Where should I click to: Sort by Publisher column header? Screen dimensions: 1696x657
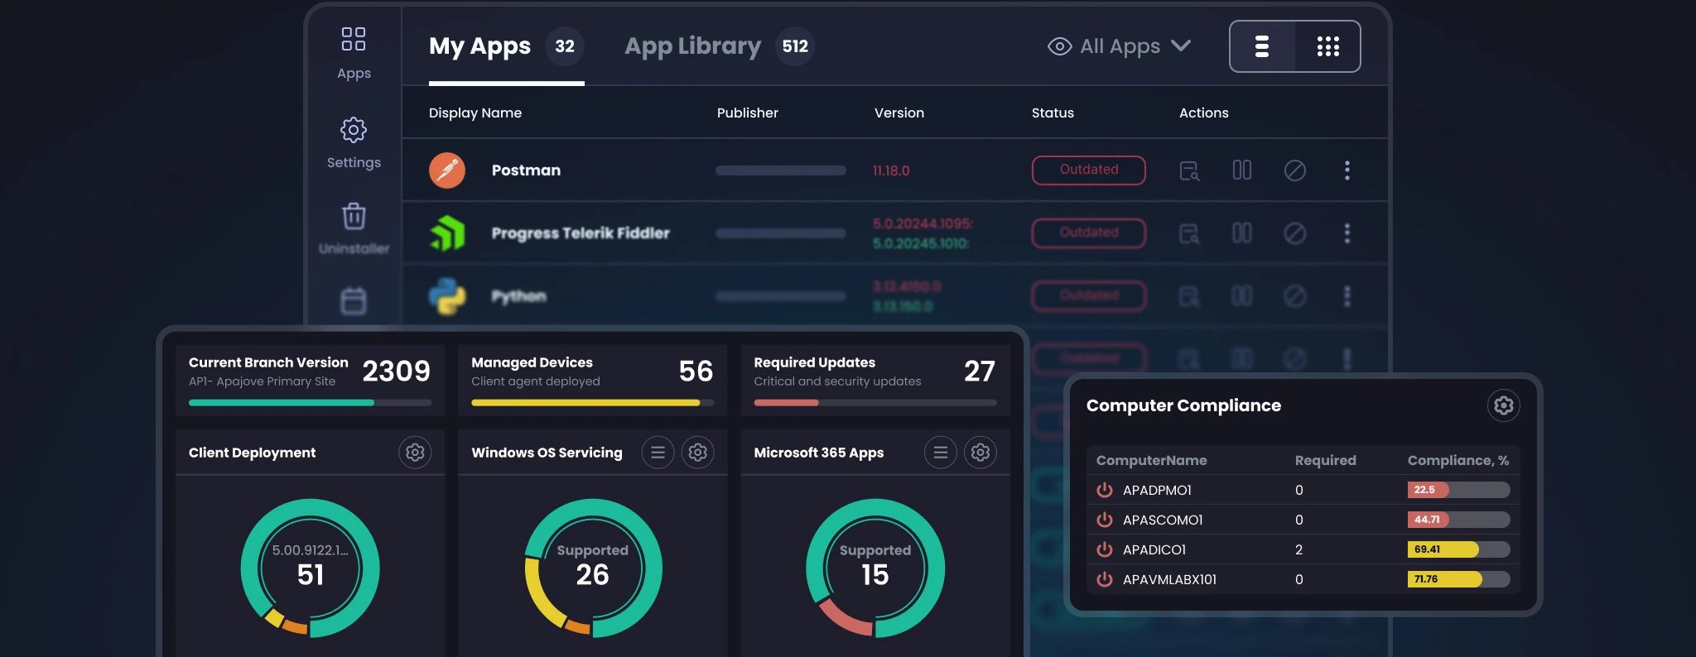748,113
